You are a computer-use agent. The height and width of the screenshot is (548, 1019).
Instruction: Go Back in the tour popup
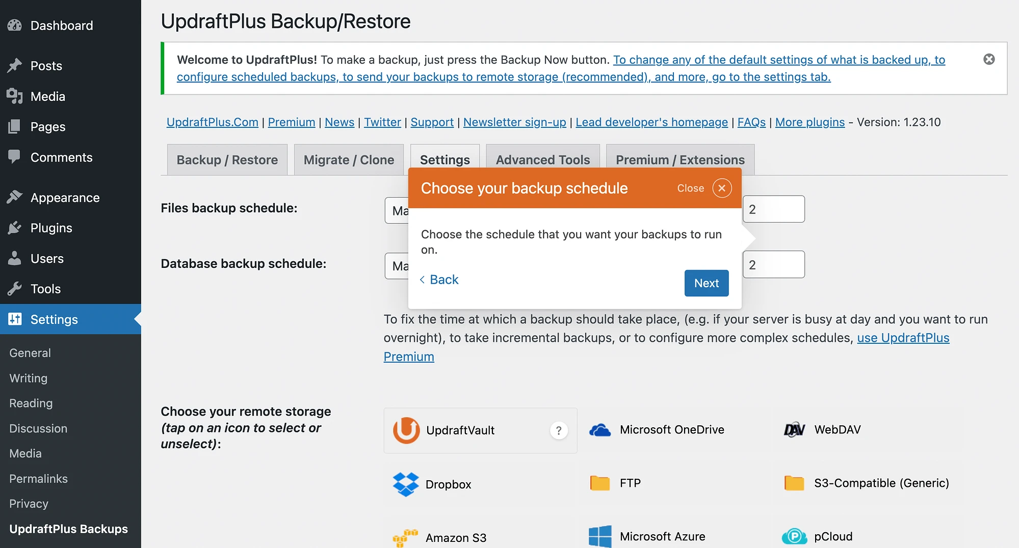pyautogui.click(x=439, y=280)
